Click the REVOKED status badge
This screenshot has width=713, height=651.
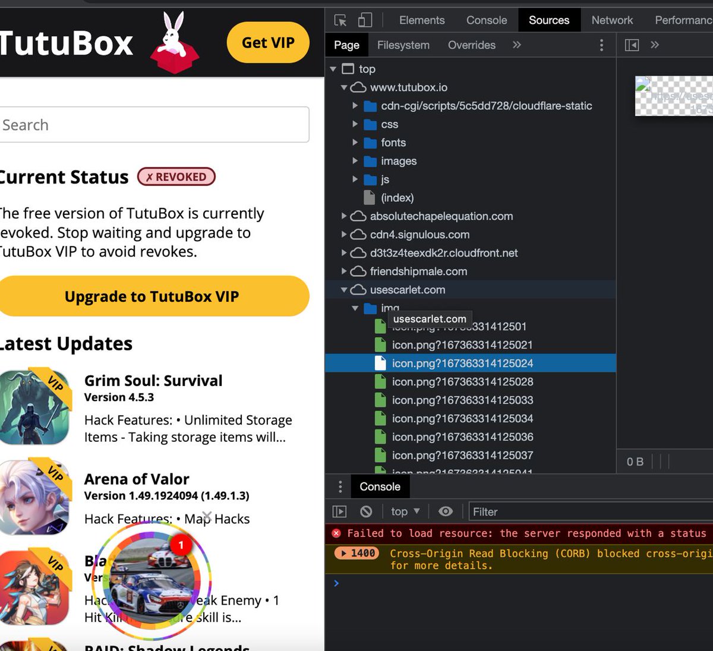coord(176,177)
